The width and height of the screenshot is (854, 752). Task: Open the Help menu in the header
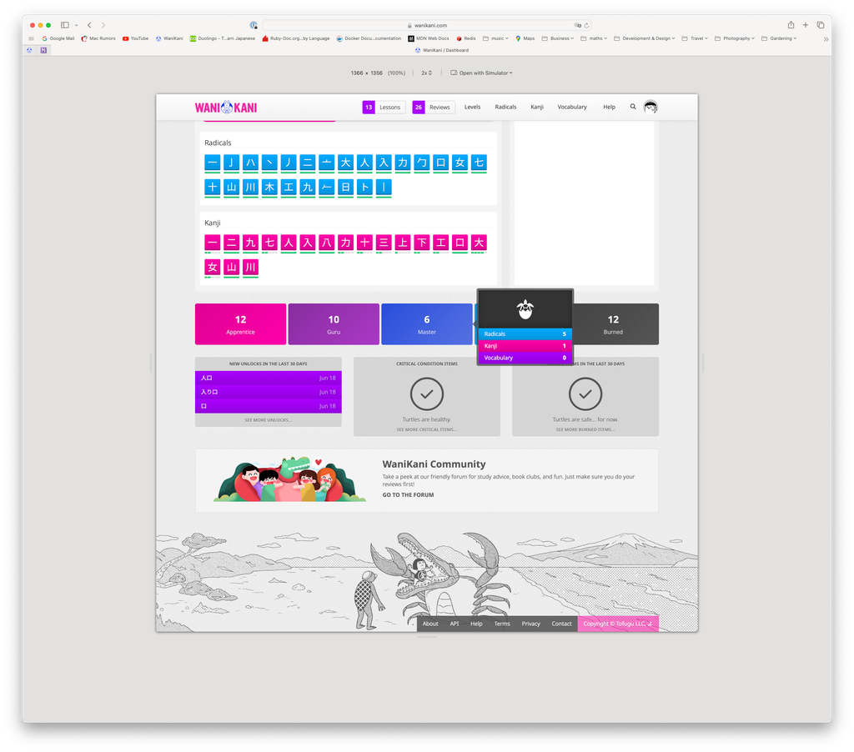tap(609, 107)
